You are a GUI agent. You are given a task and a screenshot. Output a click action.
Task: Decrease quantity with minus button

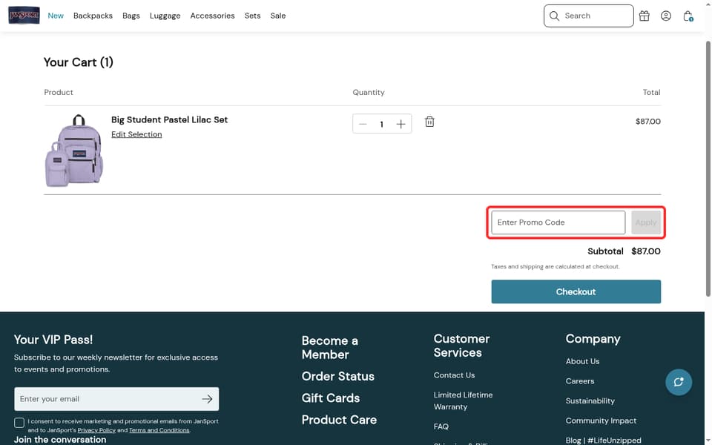coord(363,124)
